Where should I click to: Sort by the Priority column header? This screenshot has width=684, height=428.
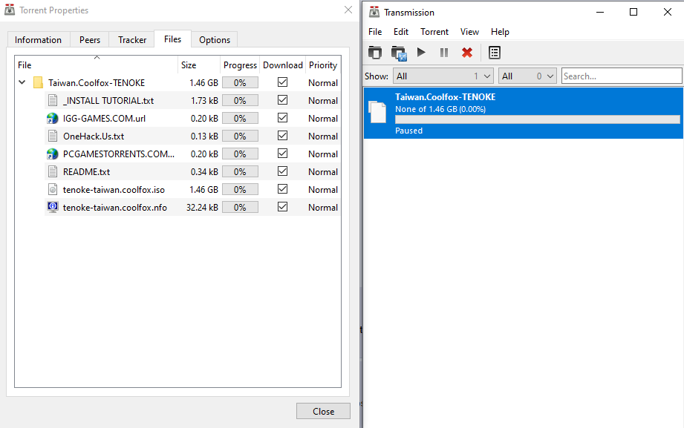pyautogui.click(x=323, y=65)
